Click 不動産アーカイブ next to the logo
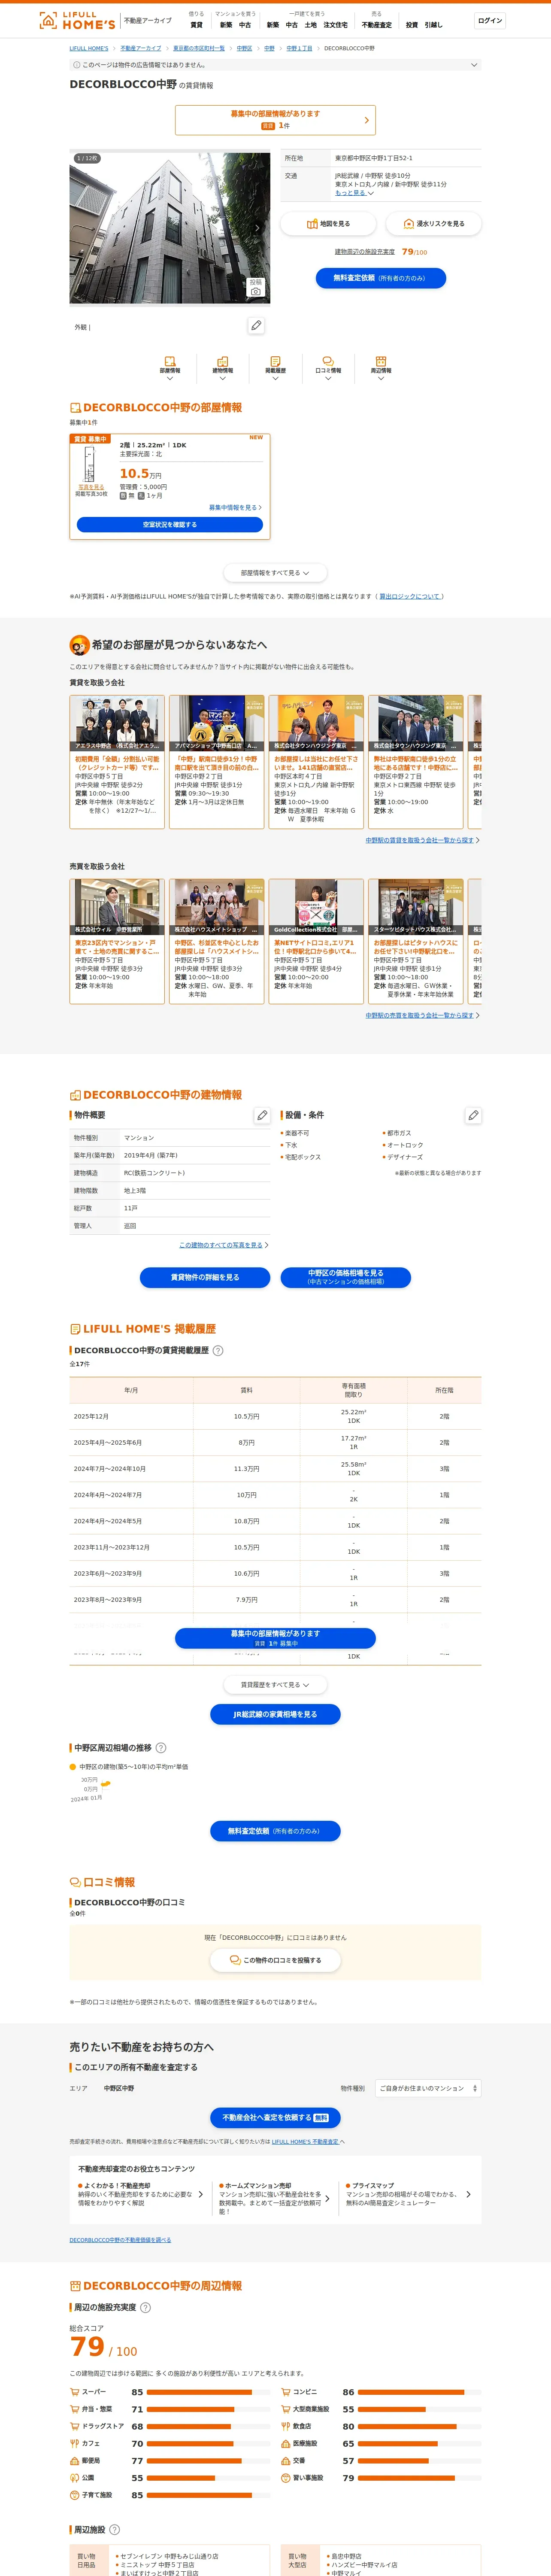The image size is (551, 2576). click(x=147, y=20)
